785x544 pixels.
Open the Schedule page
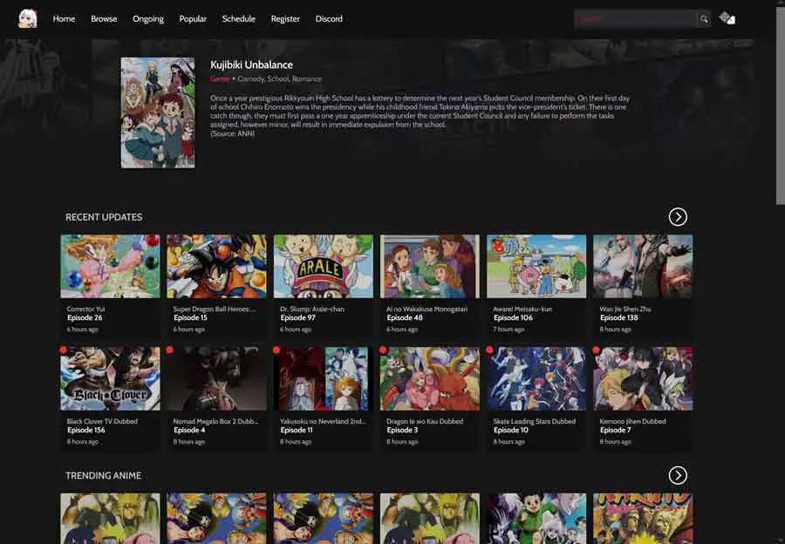pos(239,18)
